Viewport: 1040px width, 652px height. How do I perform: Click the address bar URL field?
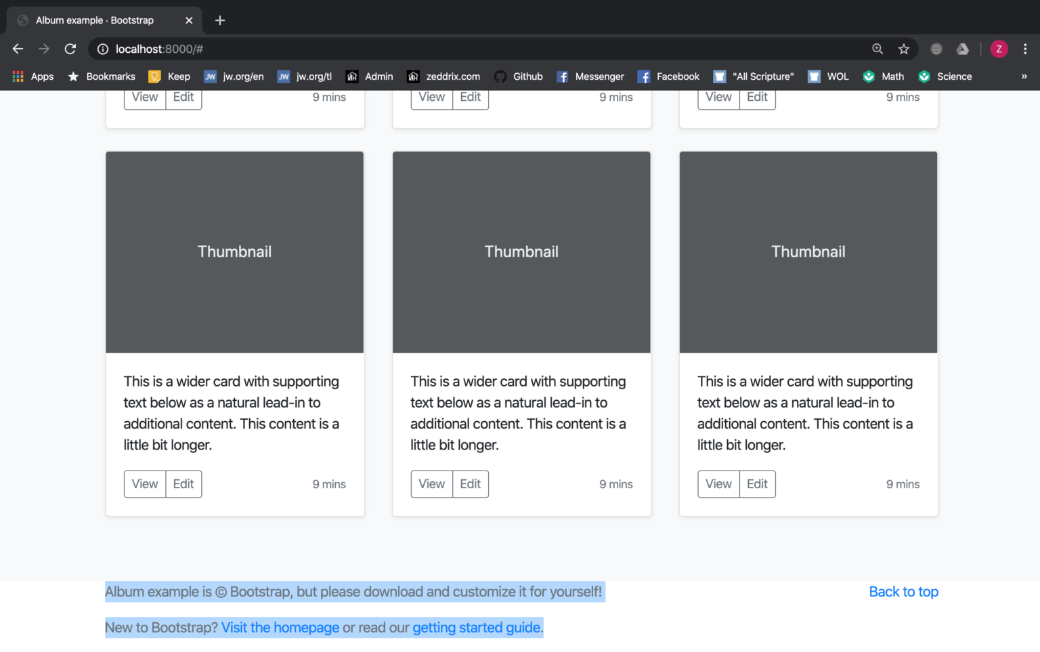(x=474, y=49)
